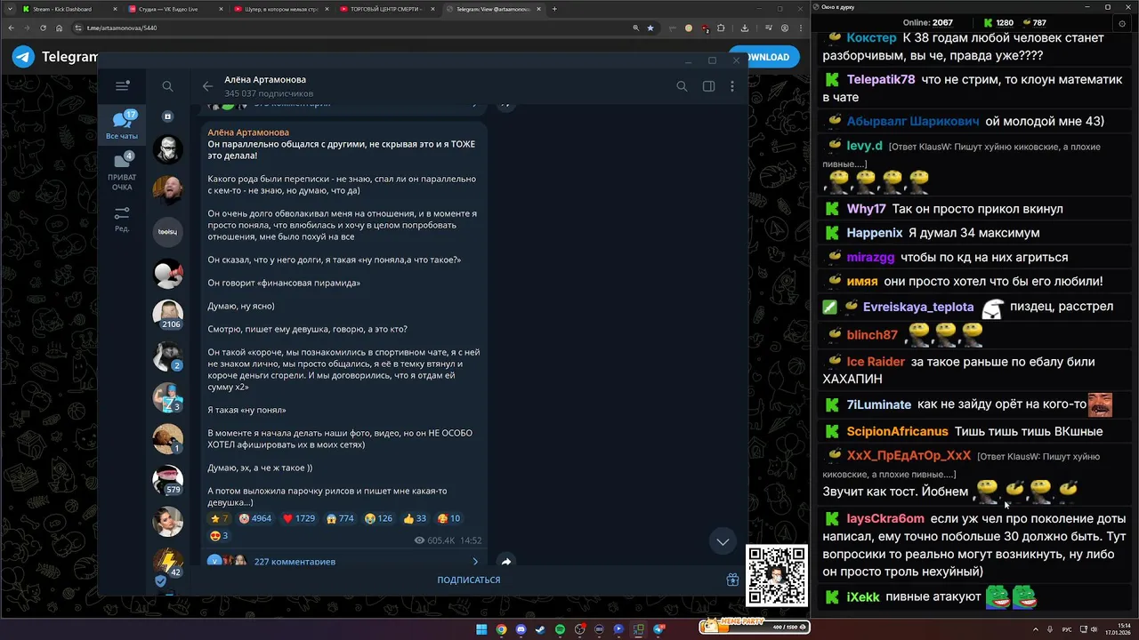Viewport: 1139px width, 640px height.
Task: Click the reaction with 4964 count
Action: tap(255, 518)
